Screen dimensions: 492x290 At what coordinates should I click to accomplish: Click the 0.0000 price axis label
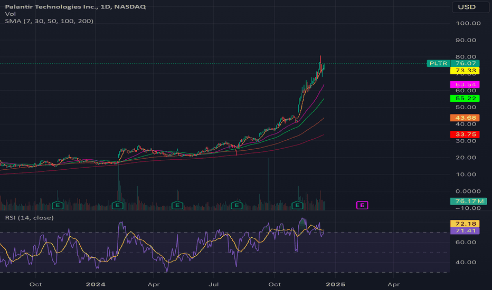pos(468,191)
